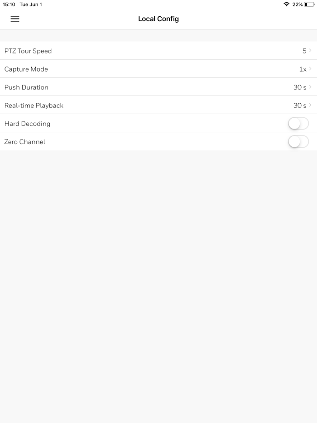Click the Hard Decoding label
The image size is (317, 423).
click(x=27, y=123)
